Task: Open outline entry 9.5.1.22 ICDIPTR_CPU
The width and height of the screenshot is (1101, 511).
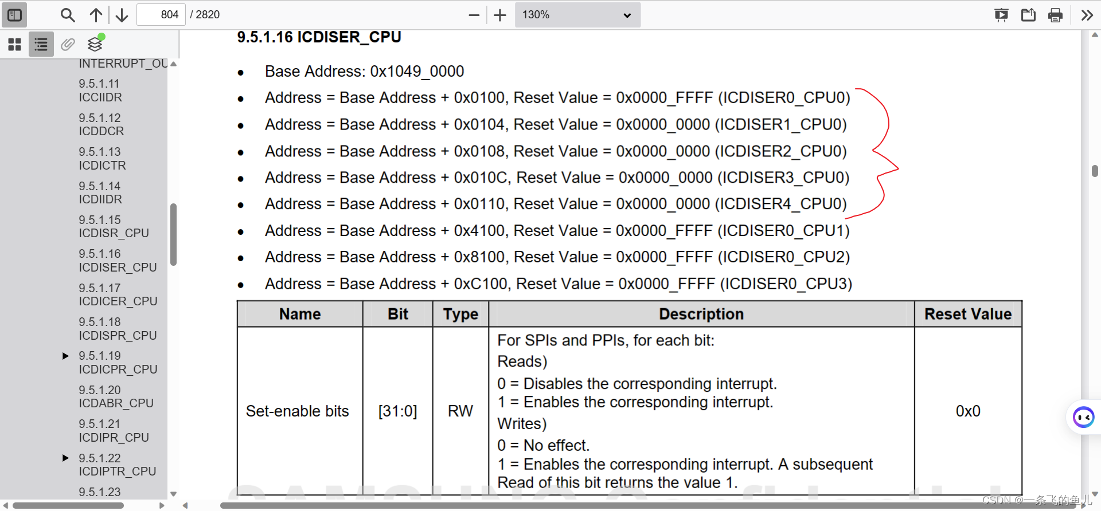Action: [x=118, y=465]
